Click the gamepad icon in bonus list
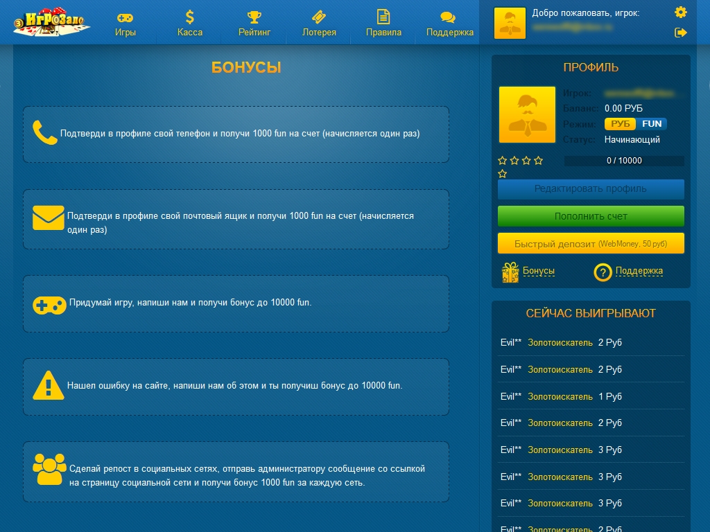This screenshot has width=710, height=532. click(49, 305)
